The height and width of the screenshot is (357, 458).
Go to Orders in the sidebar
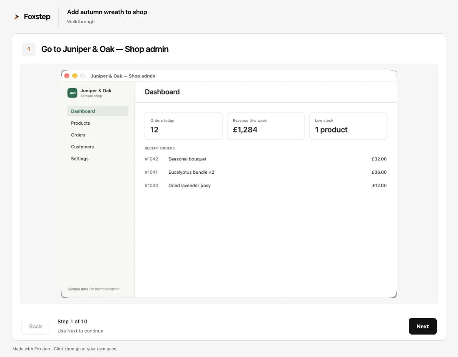(x=97, y=135)
